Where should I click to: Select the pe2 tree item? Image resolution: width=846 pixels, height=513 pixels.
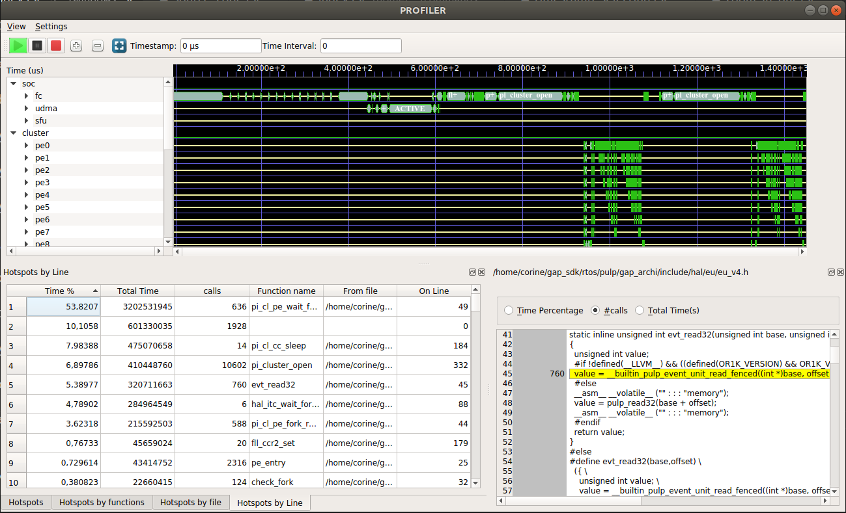click(42, 170)
